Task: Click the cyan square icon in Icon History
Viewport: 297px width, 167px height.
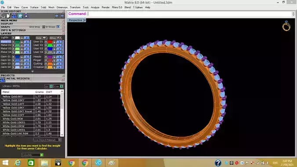Action: pos(20,16)
